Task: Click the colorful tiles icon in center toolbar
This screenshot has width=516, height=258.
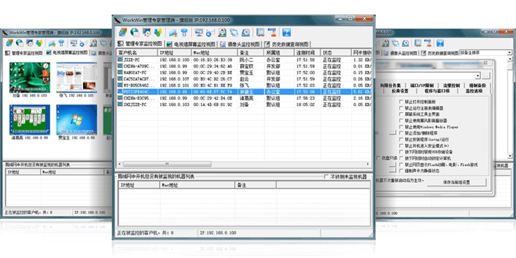Action: [x=123, y=32]
